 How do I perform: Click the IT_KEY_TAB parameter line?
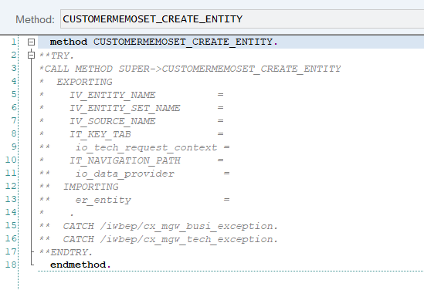coord(131,134)
